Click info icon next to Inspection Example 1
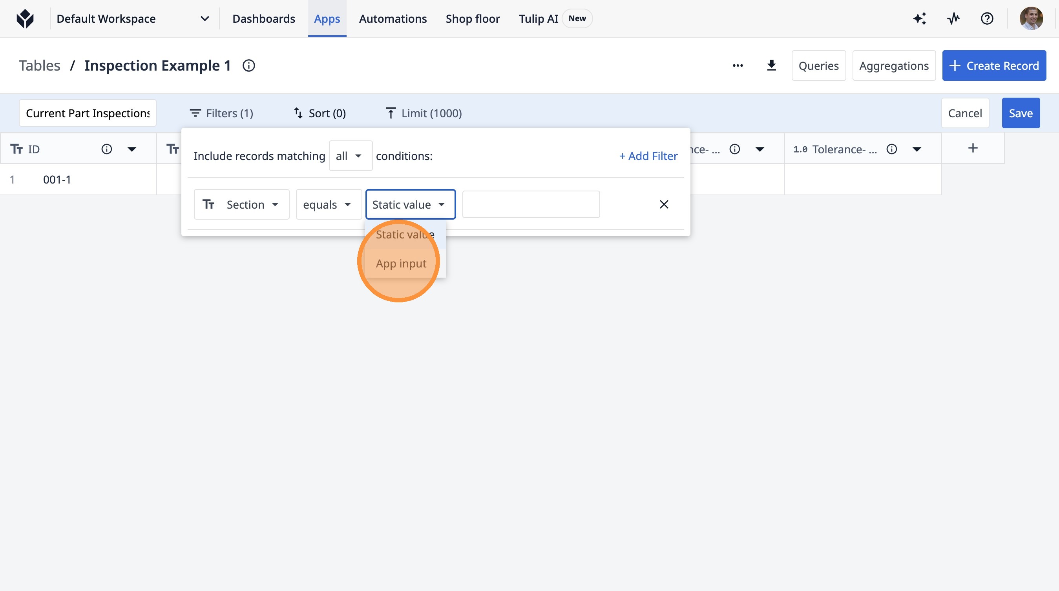1059x591 pixels. coord(249,66)
